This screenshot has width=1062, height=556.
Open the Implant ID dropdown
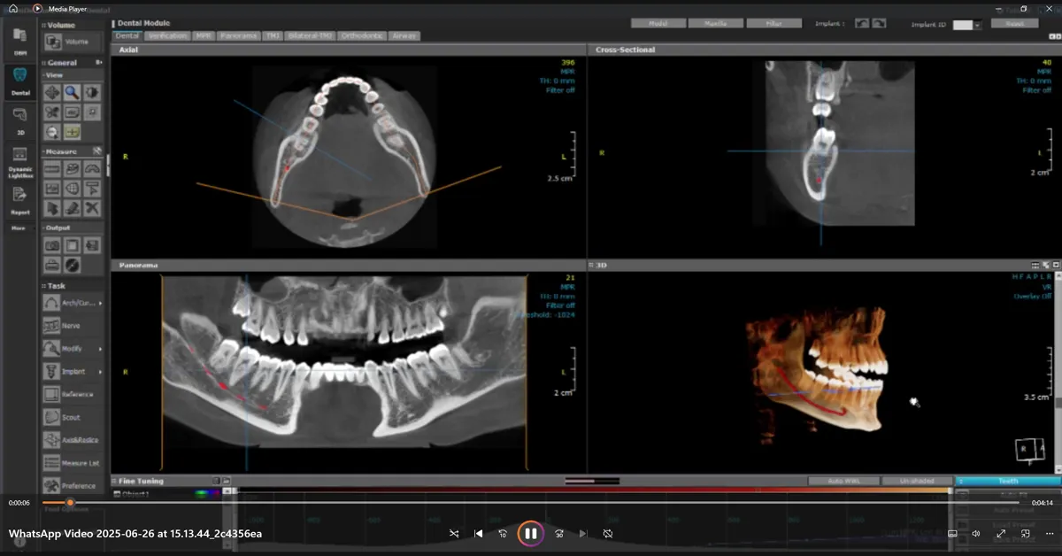977,25
